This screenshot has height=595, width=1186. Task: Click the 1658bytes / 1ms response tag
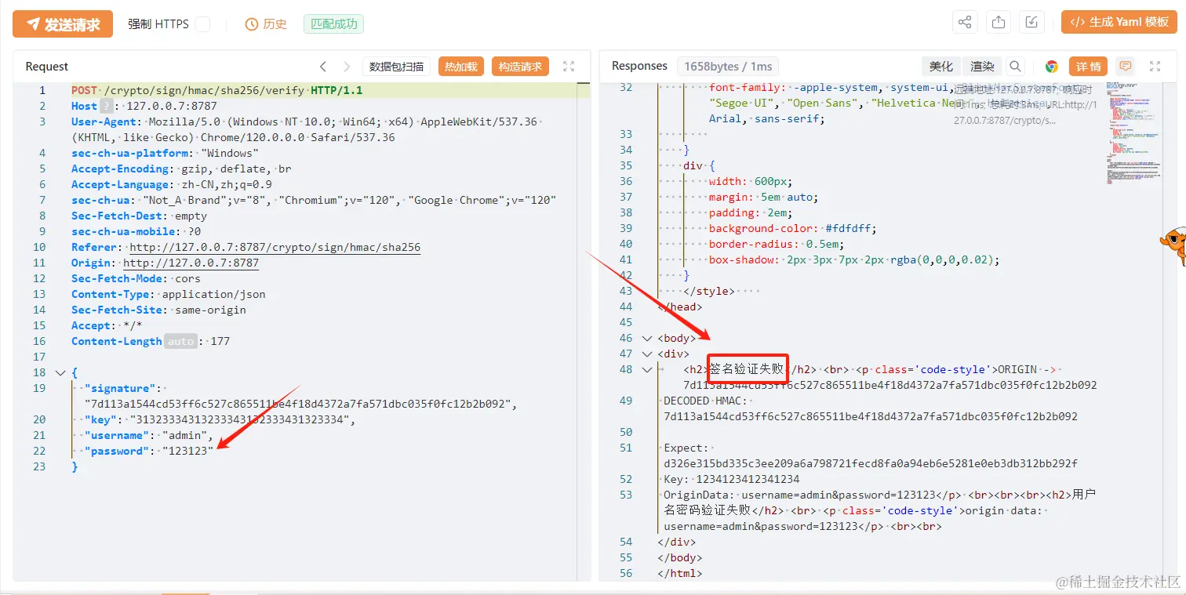729,67
